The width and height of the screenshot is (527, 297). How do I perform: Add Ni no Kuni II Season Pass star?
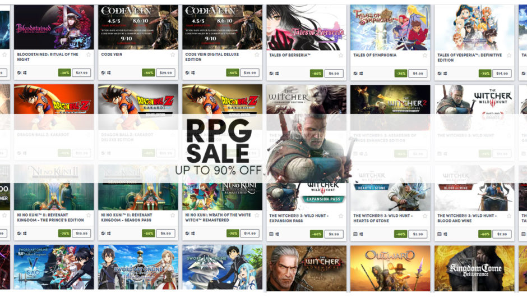173,215
